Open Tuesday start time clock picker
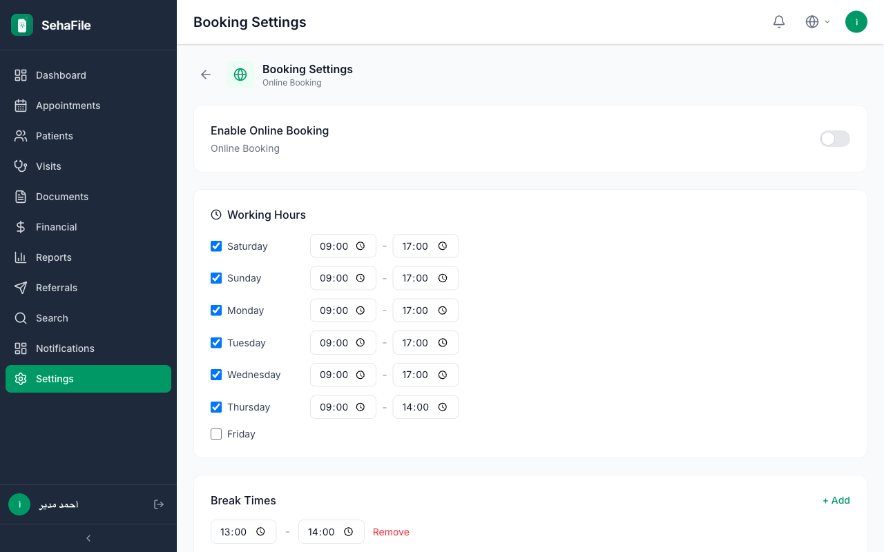The width and height of the screenshot is (884, 552). (361, 343)
